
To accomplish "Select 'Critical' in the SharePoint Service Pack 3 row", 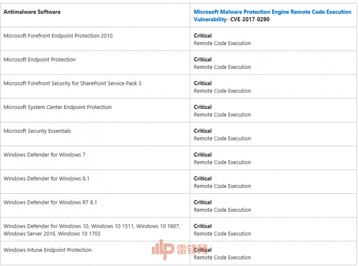I will (x=203, y=83).
